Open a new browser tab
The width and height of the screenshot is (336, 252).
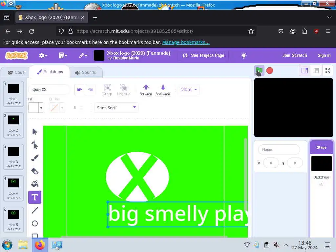[x=95, y=18]
